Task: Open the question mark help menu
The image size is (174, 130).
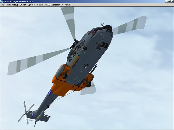Action: coord(62,5)
